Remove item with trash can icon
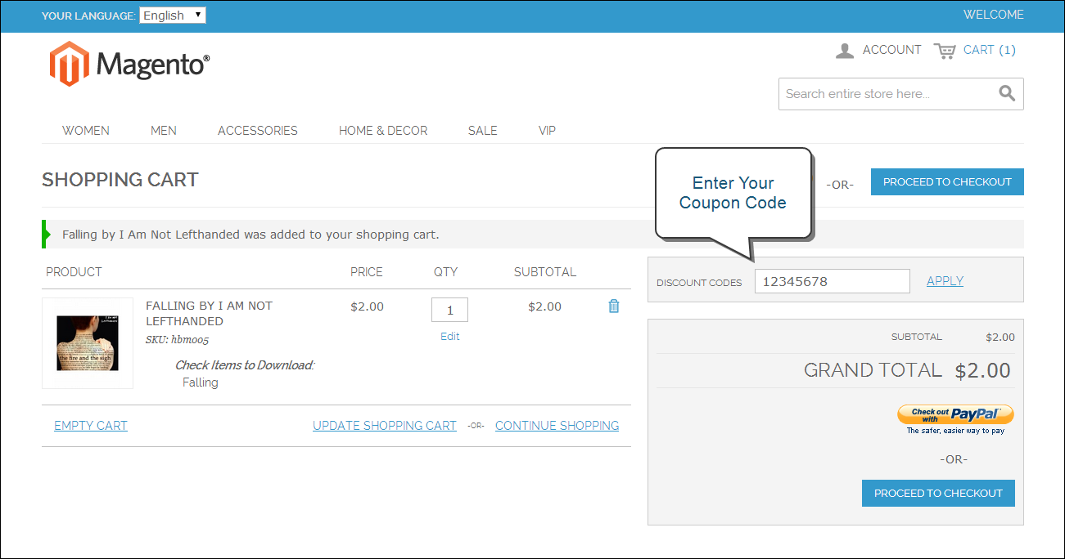Image resolution: width=1065 pixels, height=559 pixels. pyautogui.click(x=614, y=306)
